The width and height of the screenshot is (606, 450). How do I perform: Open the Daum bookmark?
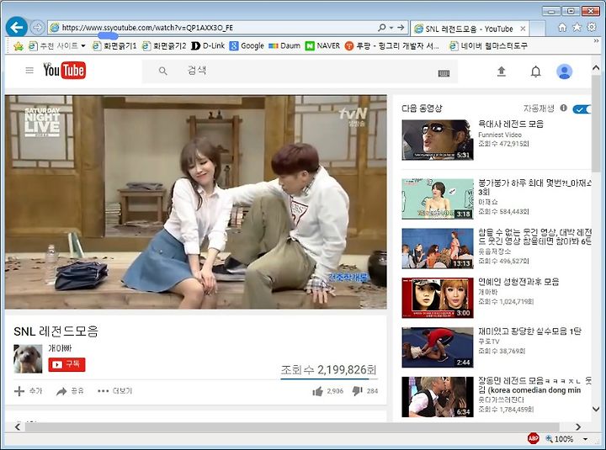284,46
